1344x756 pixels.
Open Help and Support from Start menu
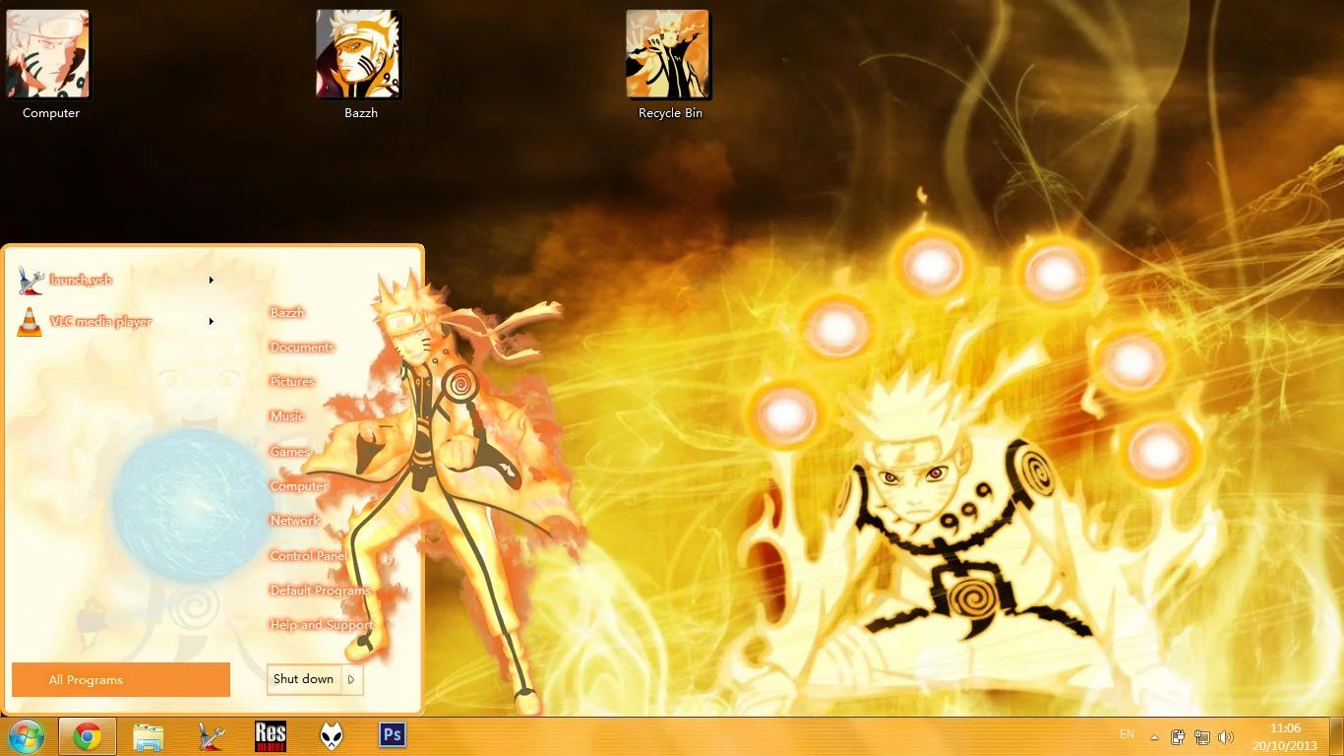point(322,625)
